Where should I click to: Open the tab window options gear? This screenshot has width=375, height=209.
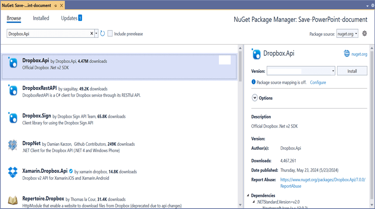[373, 6]
